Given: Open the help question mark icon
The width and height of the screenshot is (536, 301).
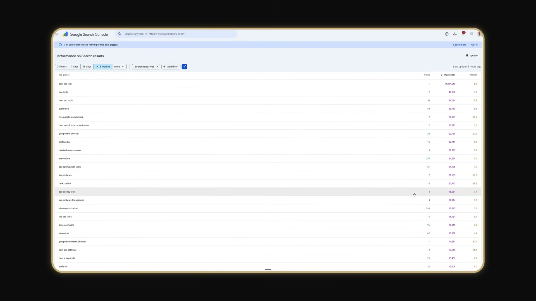Looking at the screenshot, I should [446, 34].
